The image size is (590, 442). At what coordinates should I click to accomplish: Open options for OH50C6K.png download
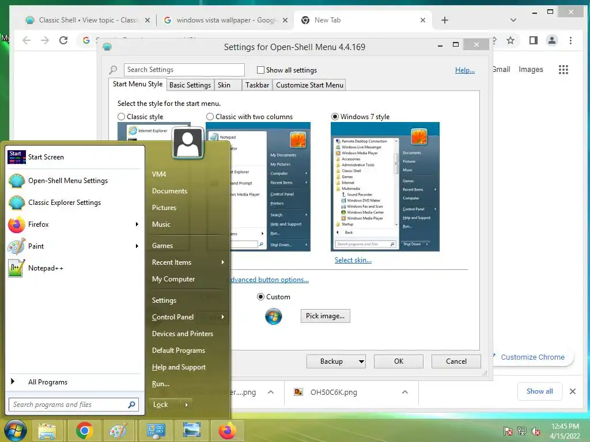405,392
